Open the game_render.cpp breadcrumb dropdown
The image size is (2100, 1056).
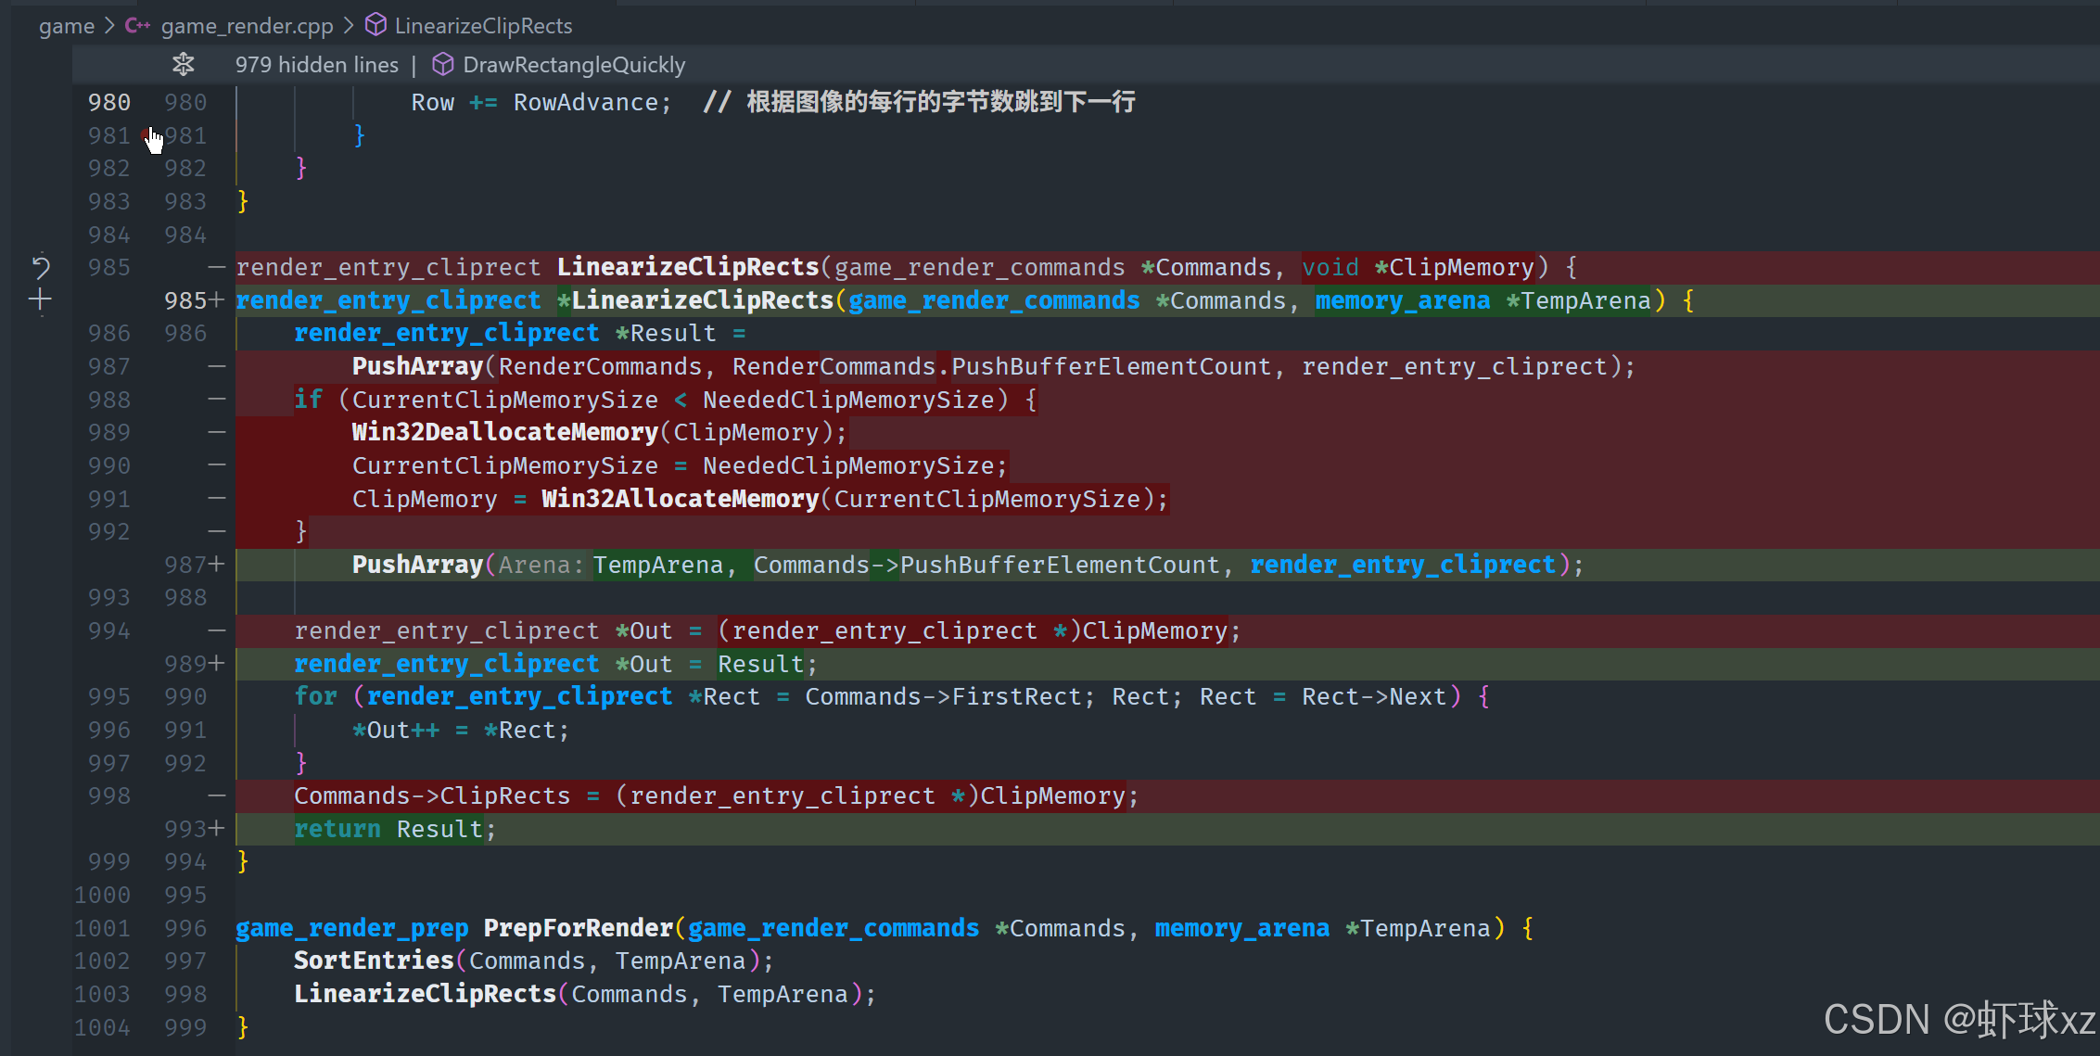(x=247, y=26)
